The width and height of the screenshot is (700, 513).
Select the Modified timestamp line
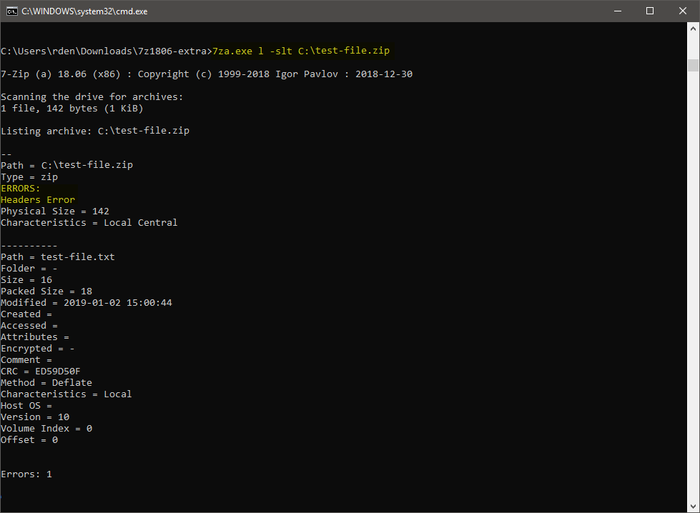click(x=86, y=302)
